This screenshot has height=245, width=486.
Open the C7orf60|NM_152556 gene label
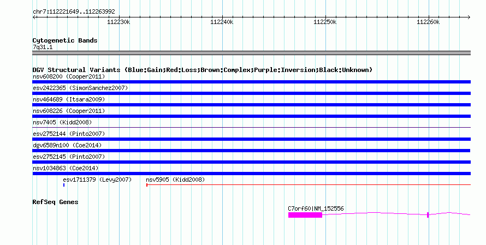pyautogui.click(x=316, y=209)
